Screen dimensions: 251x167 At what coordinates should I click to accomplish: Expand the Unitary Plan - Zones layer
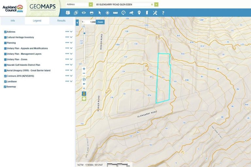click(71, 59)
